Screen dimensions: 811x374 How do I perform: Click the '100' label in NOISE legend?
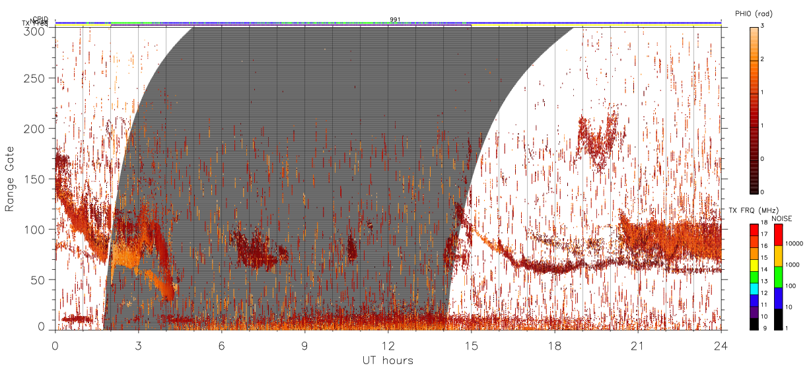pos(791,286)
